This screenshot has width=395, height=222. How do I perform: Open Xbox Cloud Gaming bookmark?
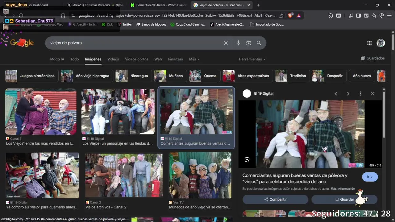point(188,24)
